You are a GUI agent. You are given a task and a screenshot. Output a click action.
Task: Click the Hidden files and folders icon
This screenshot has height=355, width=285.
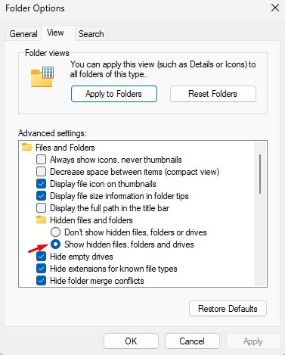click(41, 220)
